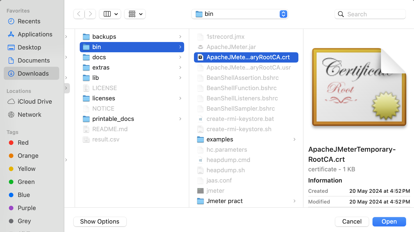Open the extras folder
414x232 pixels.
[132, 67]
